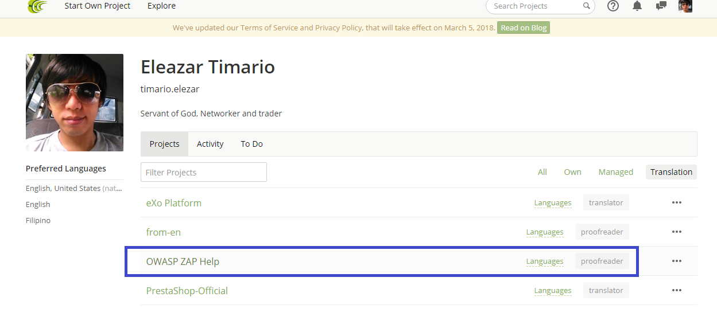Expand Languages dropdown for eXo Platform

point(553,203)
